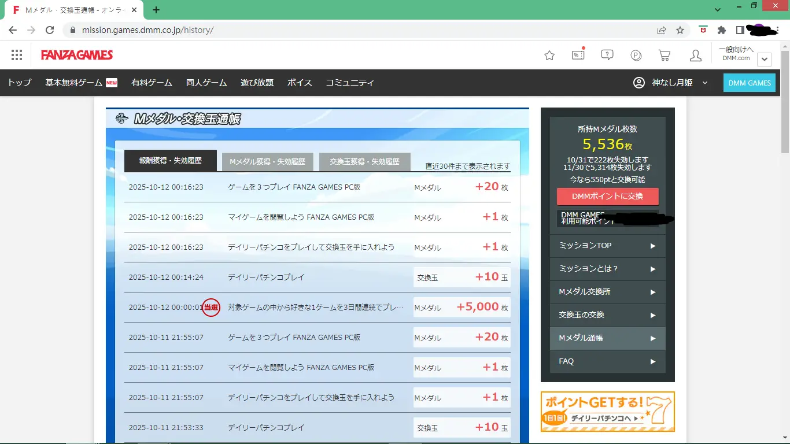Click the help question bubble icon
This screenshot has height=444, width=790.
pos(607,55)
